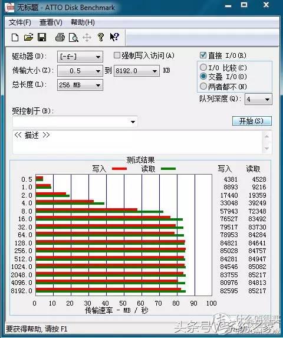The image size is (283, 338).
Task: Save results using the floppy disk icon
Action: pos(42,37)
